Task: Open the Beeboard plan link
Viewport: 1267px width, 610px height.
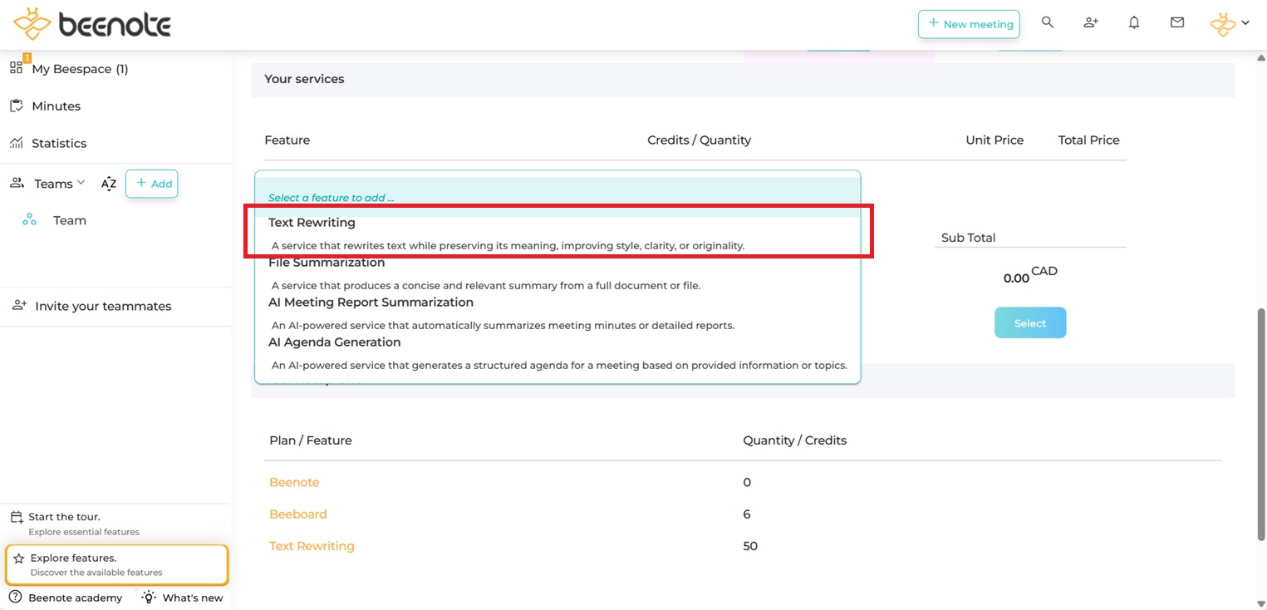Action: click(x=298, y=514)
